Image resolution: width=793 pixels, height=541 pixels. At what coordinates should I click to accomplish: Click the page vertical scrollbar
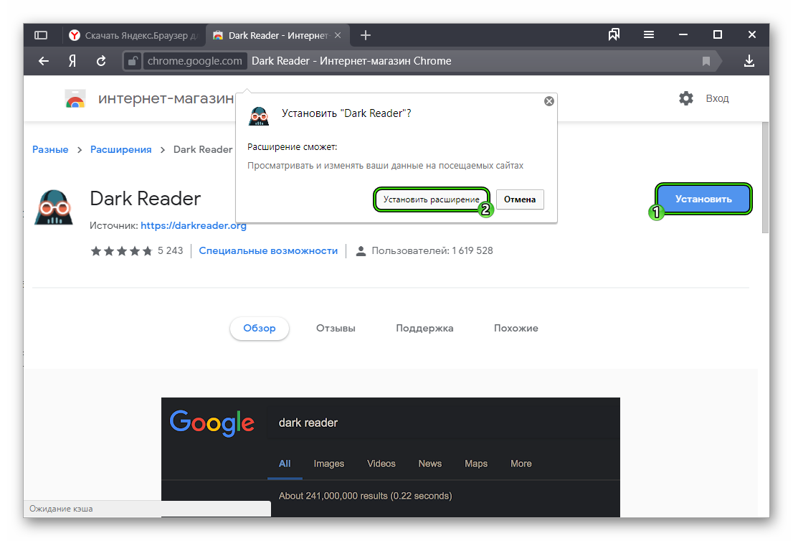click(x=765, y=179)
